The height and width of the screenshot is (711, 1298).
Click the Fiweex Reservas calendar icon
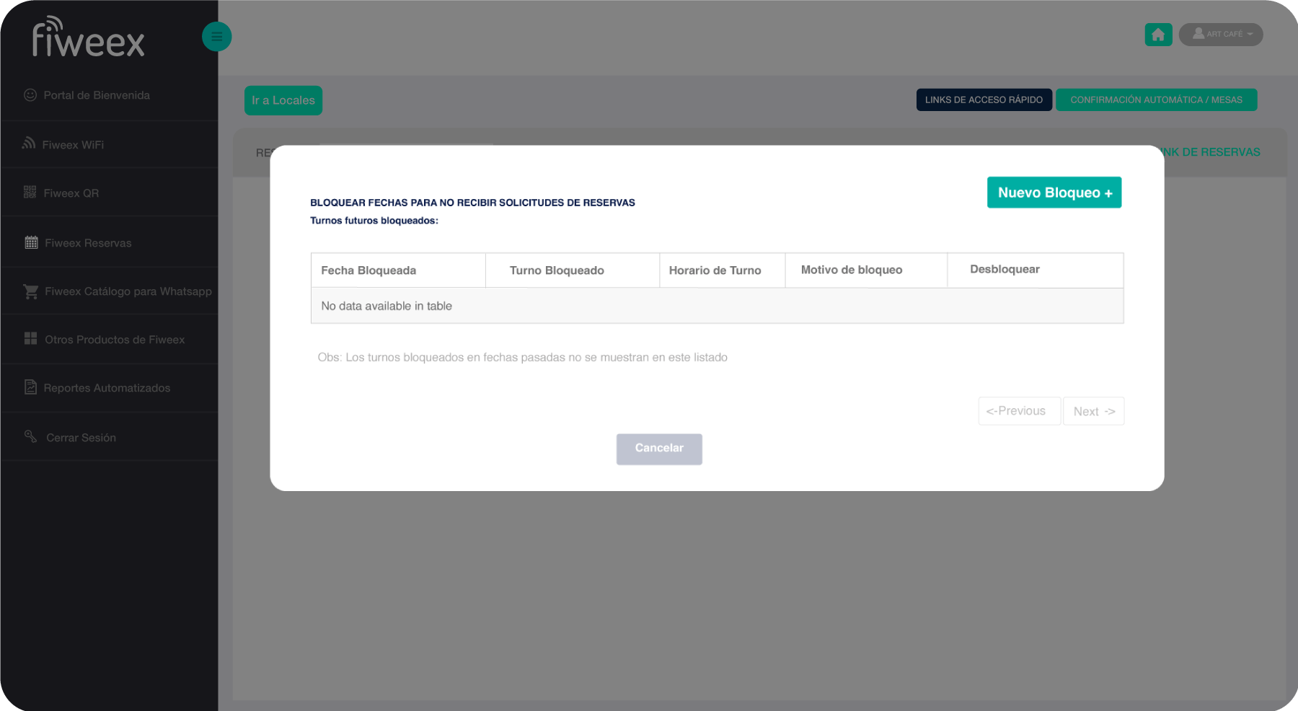(x=31, y=243)
